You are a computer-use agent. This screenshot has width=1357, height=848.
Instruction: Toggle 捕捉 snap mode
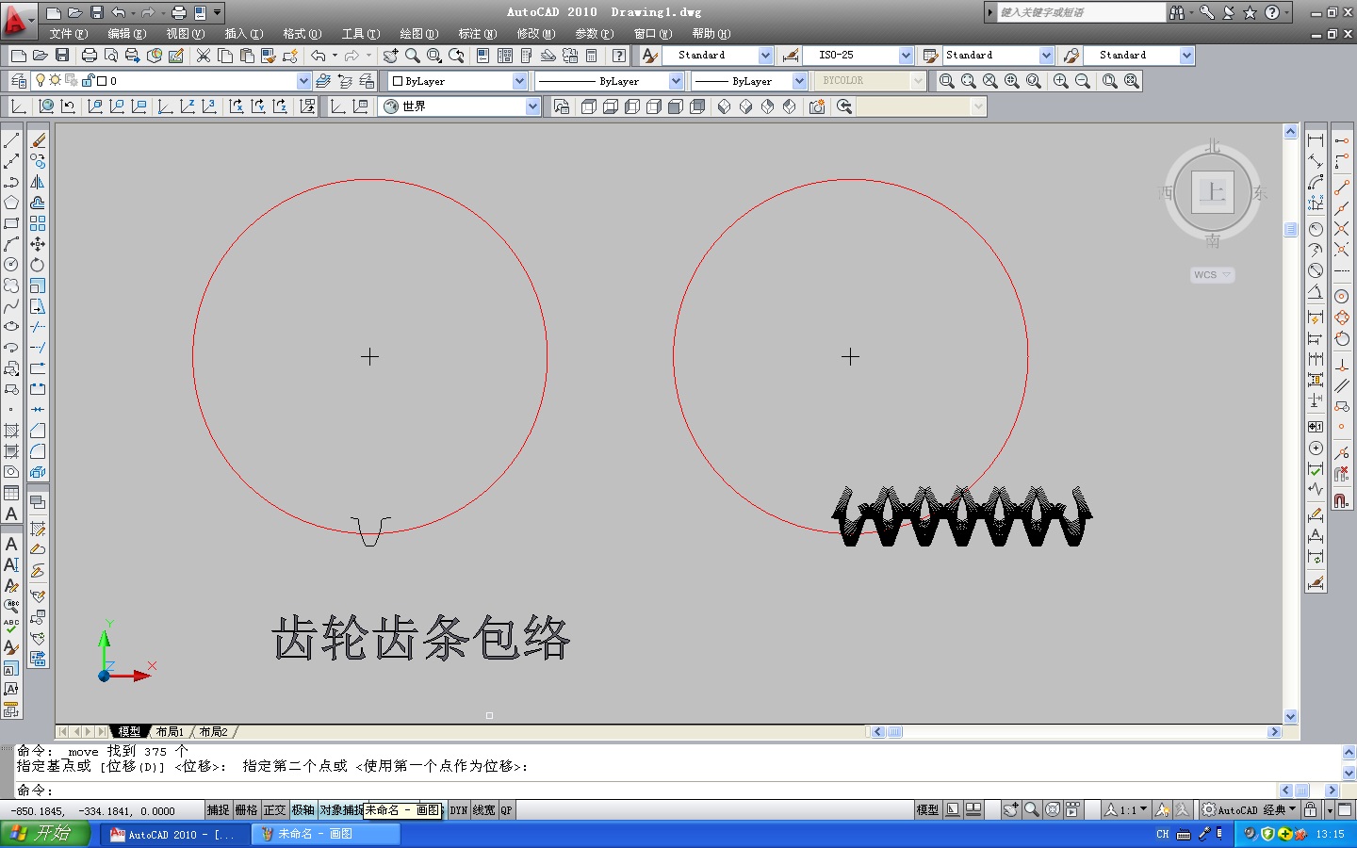coord(219,810)
